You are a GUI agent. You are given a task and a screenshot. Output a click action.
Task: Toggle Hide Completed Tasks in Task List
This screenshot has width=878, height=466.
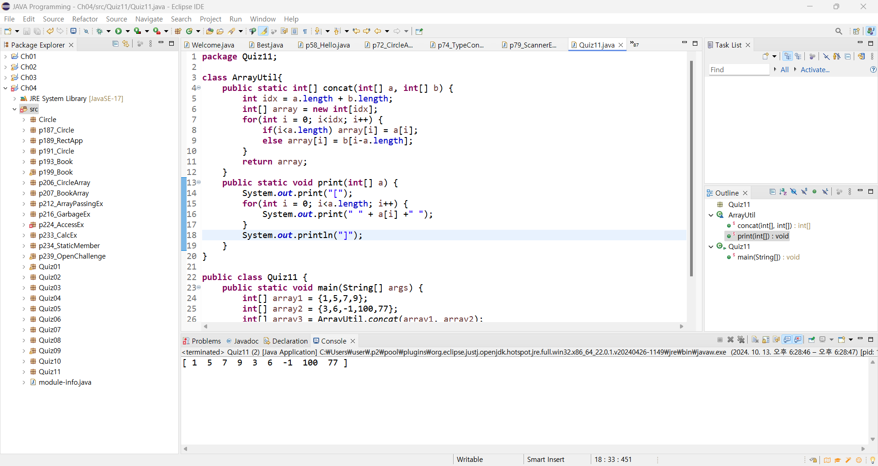click(x=826, y=56)
